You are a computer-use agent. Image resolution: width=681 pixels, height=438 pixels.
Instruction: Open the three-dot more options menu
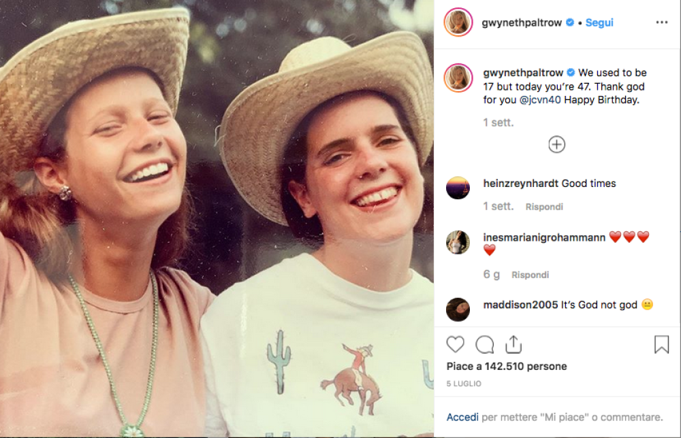pyautogui.click(x=662, y=22)
